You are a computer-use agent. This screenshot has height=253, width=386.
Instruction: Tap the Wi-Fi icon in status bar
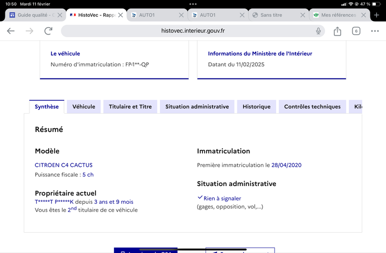click(351, 4)
